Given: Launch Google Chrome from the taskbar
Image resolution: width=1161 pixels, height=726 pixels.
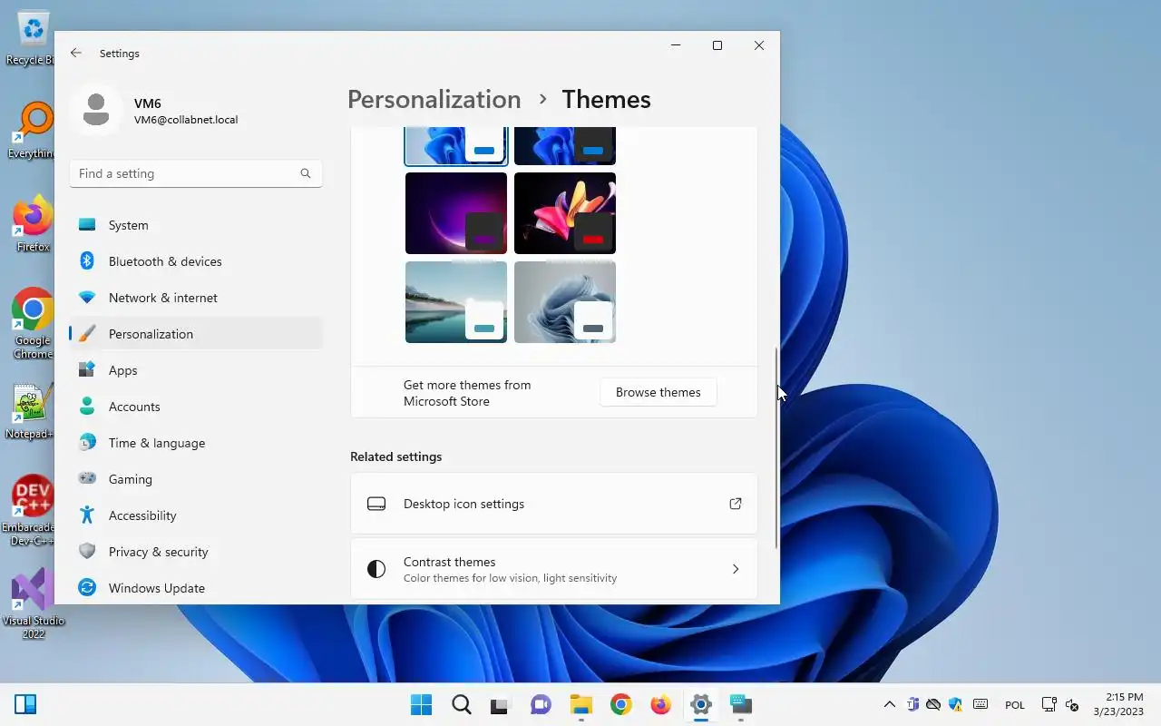Looking at the screenshot, I should pos(620,705).
